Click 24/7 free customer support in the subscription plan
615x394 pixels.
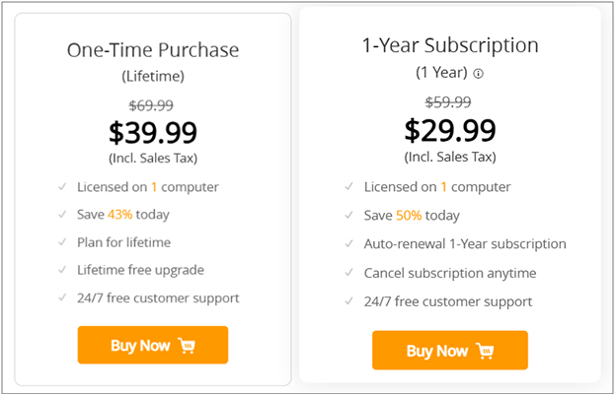pos(448,301)
